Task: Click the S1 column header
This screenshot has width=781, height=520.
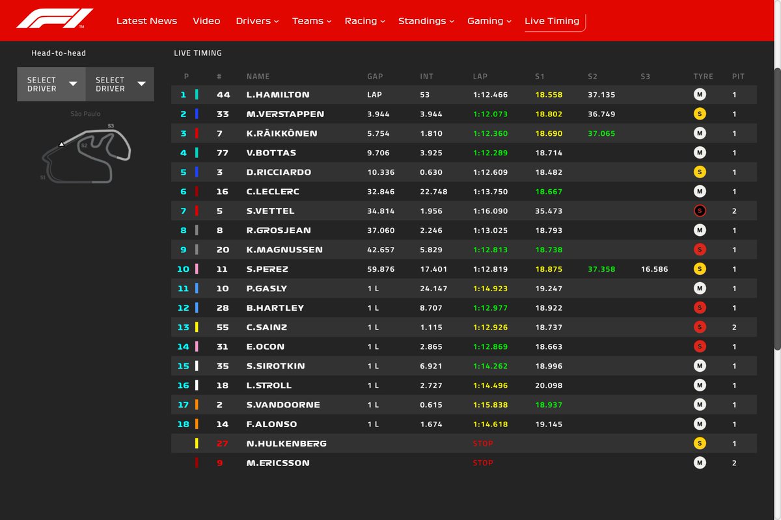Action: click(x=540, y=76)
